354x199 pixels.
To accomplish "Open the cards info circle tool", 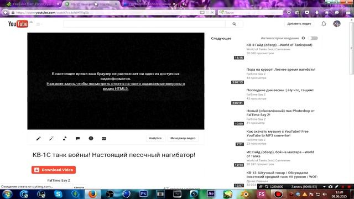I will point(91,138).
